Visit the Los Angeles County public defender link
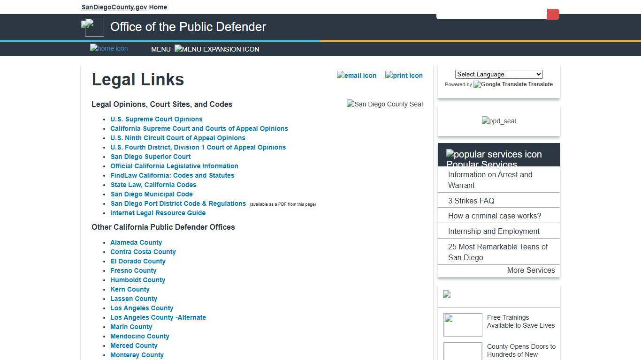Image resolution: width=641 pixels, height=360 pixels. pos(142,308)
